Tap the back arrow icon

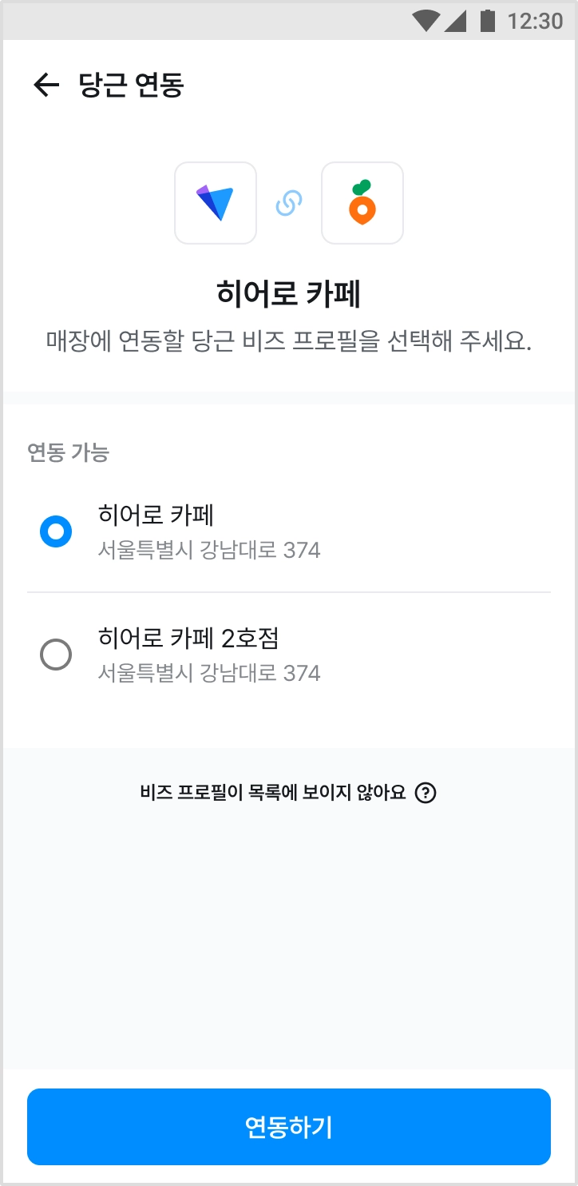(46, 85)
